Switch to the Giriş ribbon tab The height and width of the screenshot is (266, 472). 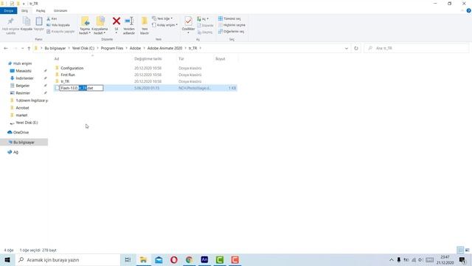(24, 10)
